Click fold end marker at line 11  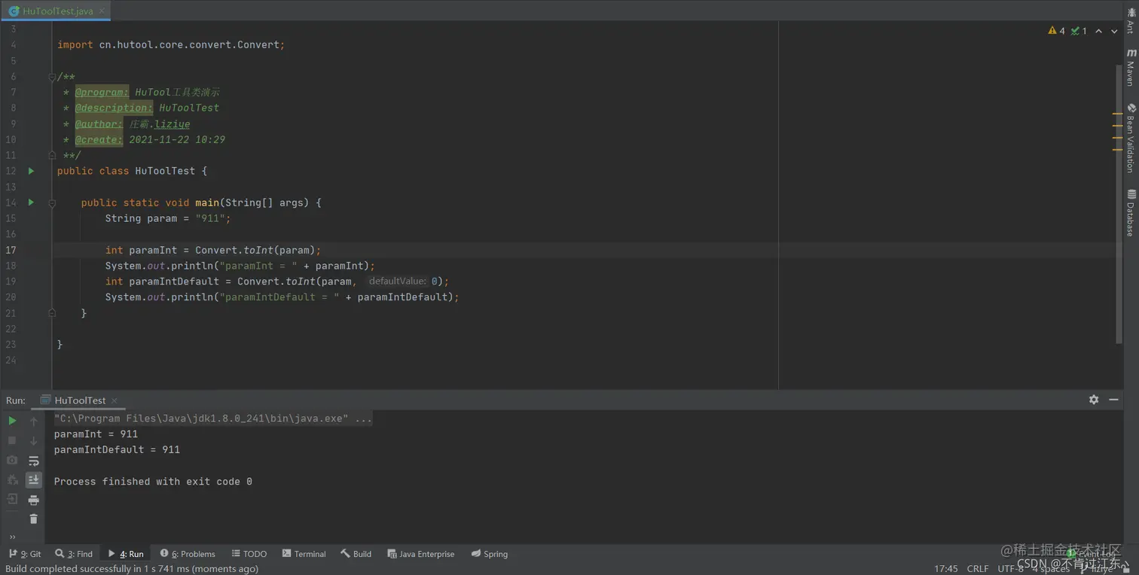coord(52,155)
